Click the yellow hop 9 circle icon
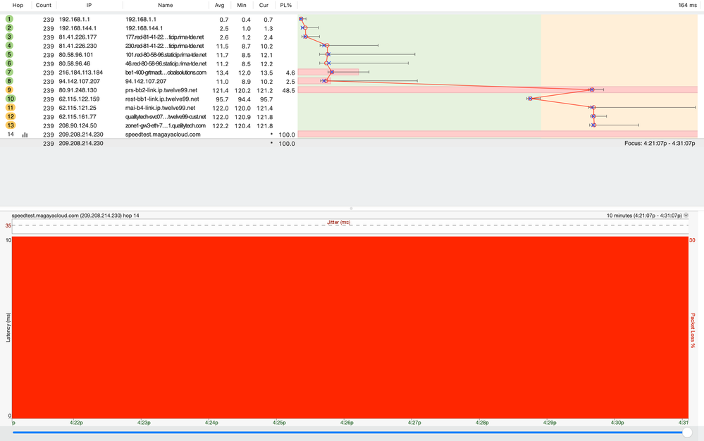This screenshot has width=704, height=441. tap(9, 90)
